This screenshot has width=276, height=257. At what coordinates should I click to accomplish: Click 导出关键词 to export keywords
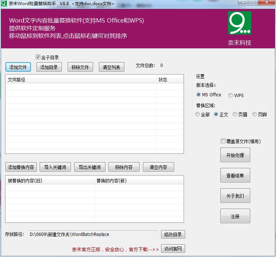pyautogui.click(x=90, y=167)
